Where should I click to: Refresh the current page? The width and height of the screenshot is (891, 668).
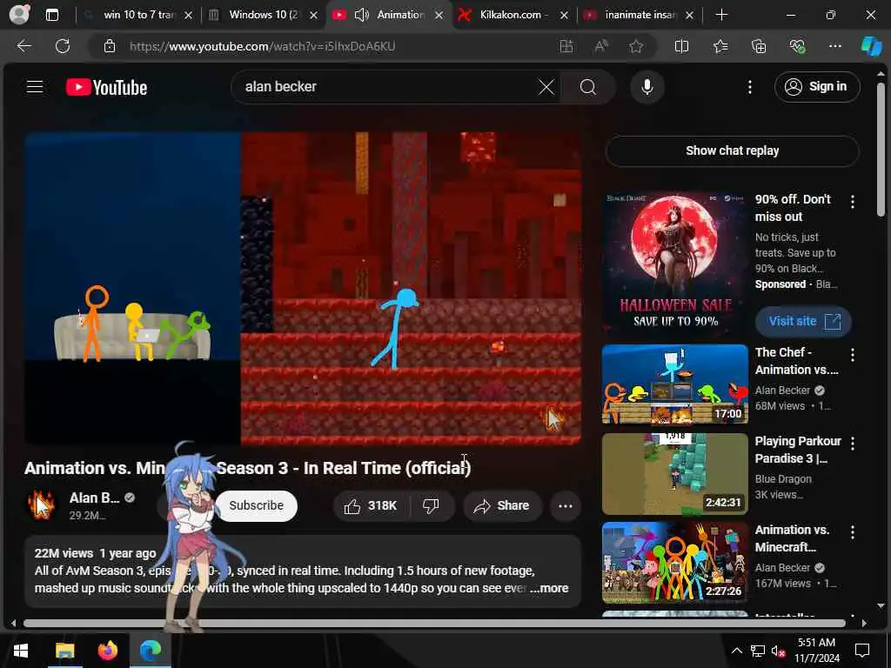tap(63, 46)
